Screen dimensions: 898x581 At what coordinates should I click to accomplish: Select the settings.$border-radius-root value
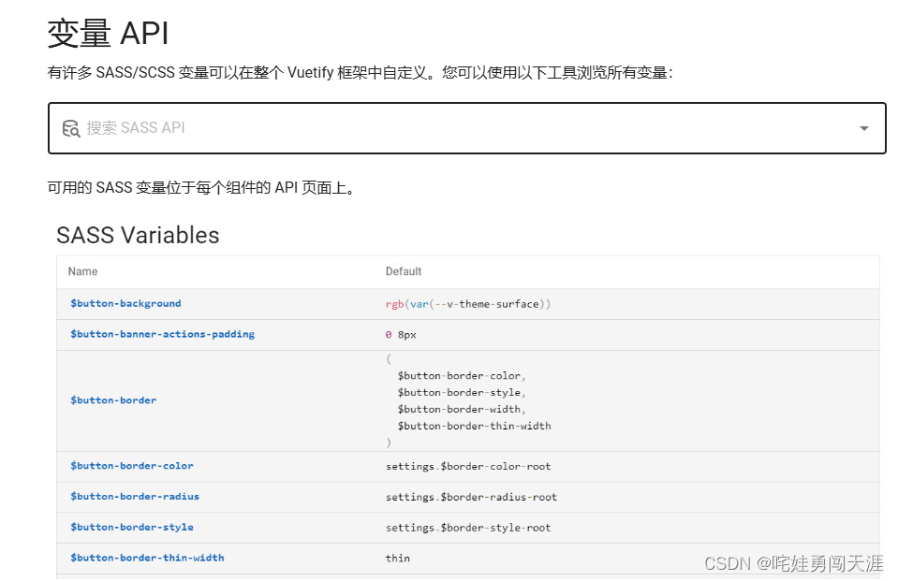[x=471, y=497]
